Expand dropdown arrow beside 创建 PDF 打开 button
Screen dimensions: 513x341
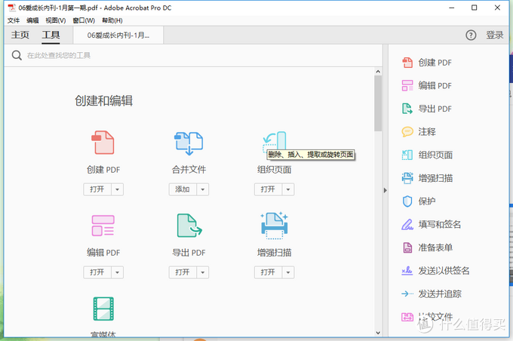(x=118, y=189)
